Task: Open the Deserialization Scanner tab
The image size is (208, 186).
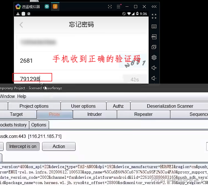Action: pyautogui.click(x=170, y=106)
